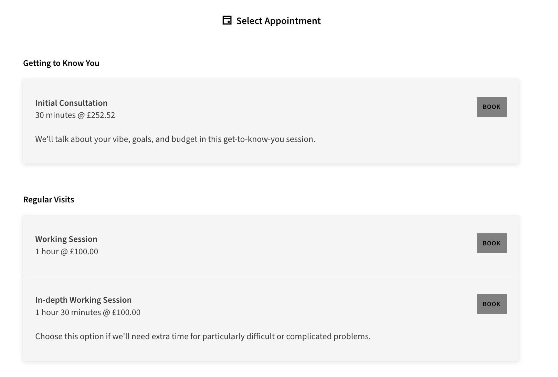558x377 pixels.
Task: Select the In-depth Working Session title
Action: click(x=83, y=300)
